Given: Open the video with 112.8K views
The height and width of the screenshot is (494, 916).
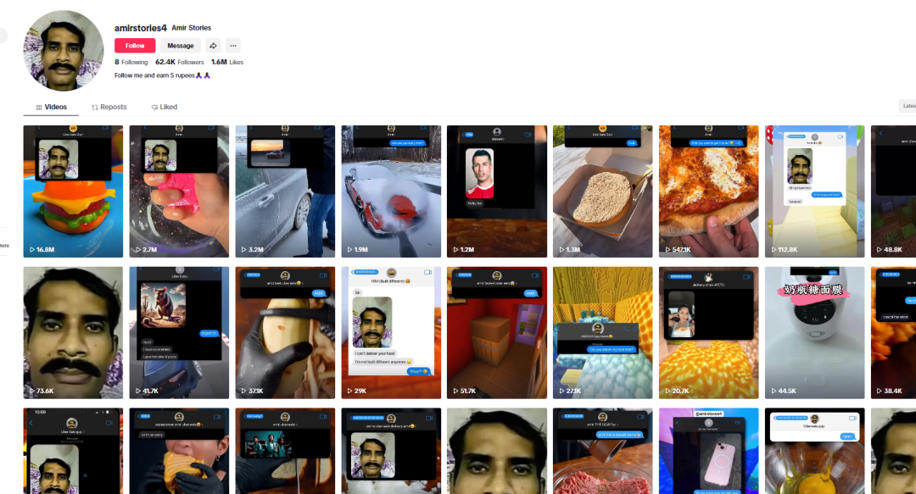Looking at the screenshot, I should click(x=815, y=191).
